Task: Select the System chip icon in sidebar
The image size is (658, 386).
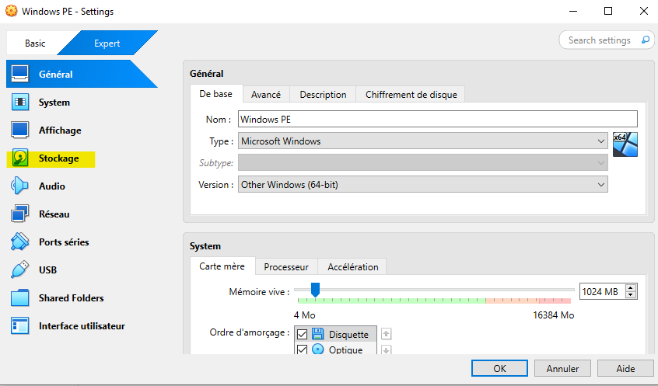Action: pos(20,103)
